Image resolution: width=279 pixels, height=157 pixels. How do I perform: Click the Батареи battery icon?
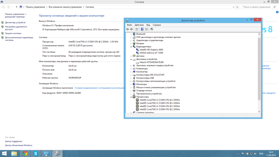[134, 44]
